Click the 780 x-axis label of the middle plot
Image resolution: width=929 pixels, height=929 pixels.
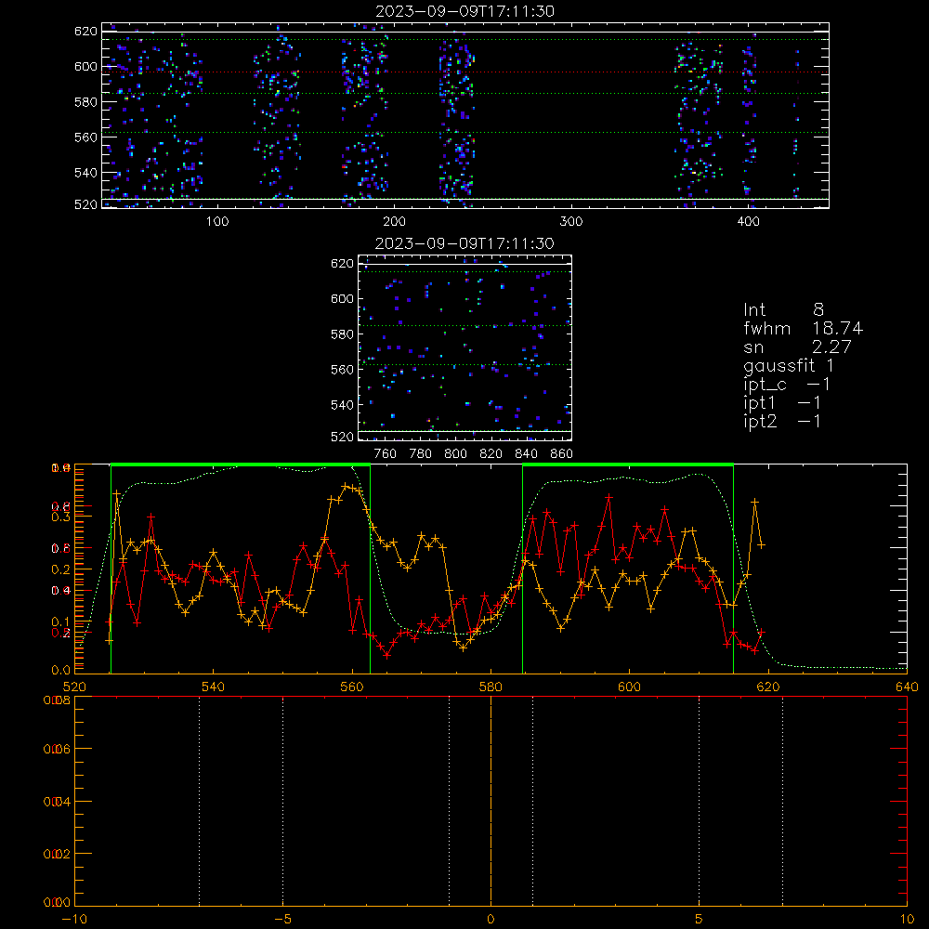[x=421, y=454]
